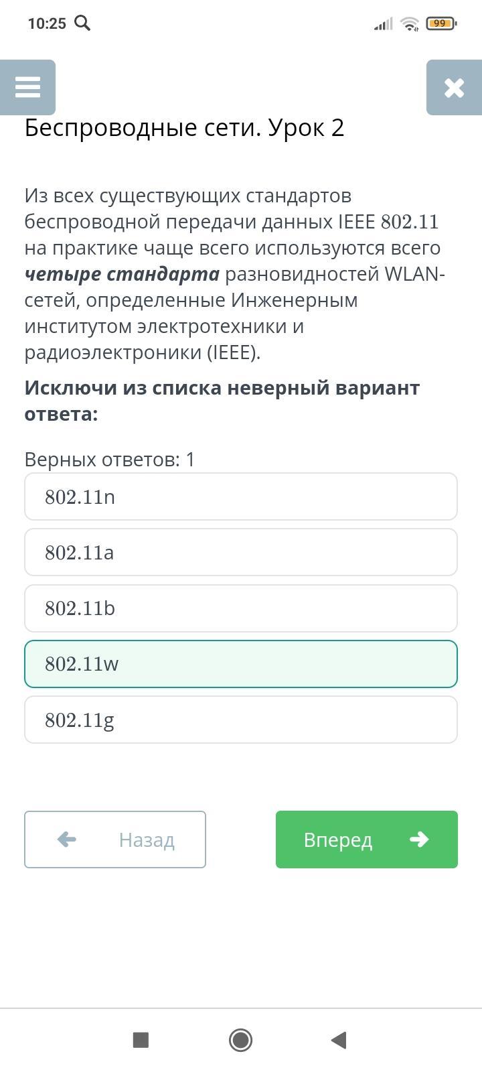The height and width of the screenshot is (1072, 482).
Task: Select answer option 802.11b
Action: tap(241, 608)
